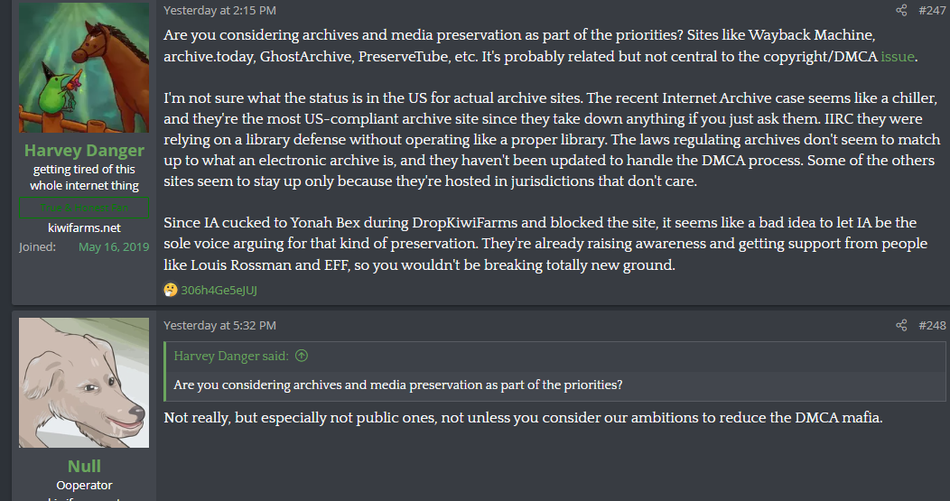Click the jump-to-quoted-post arrow icon
The image size is (950, 501).
point(302,356)
